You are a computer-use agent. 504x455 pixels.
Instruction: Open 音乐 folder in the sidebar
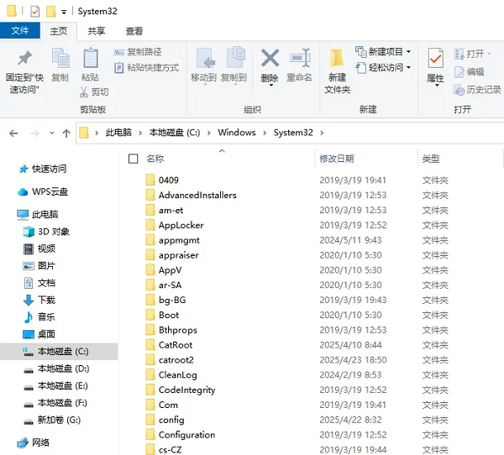pyautogui.click(x=39, y=317)
